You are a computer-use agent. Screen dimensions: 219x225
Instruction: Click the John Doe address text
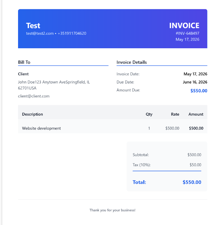click(x=54, y=85)
